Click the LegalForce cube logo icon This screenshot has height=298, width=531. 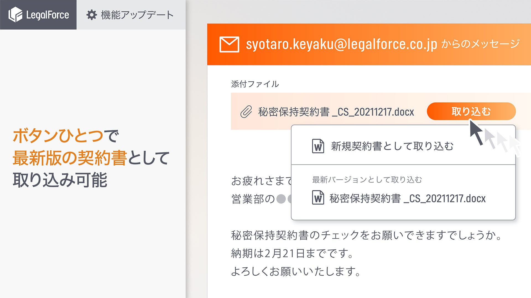[15, 15]
